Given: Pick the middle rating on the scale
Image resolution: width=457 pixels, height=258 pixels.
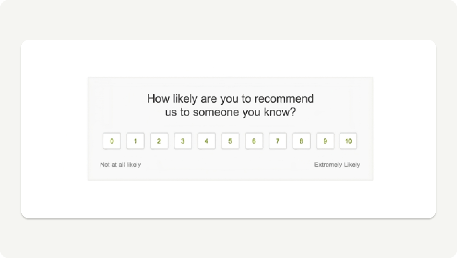Looking at the screenshot, I should pos(230,141).
